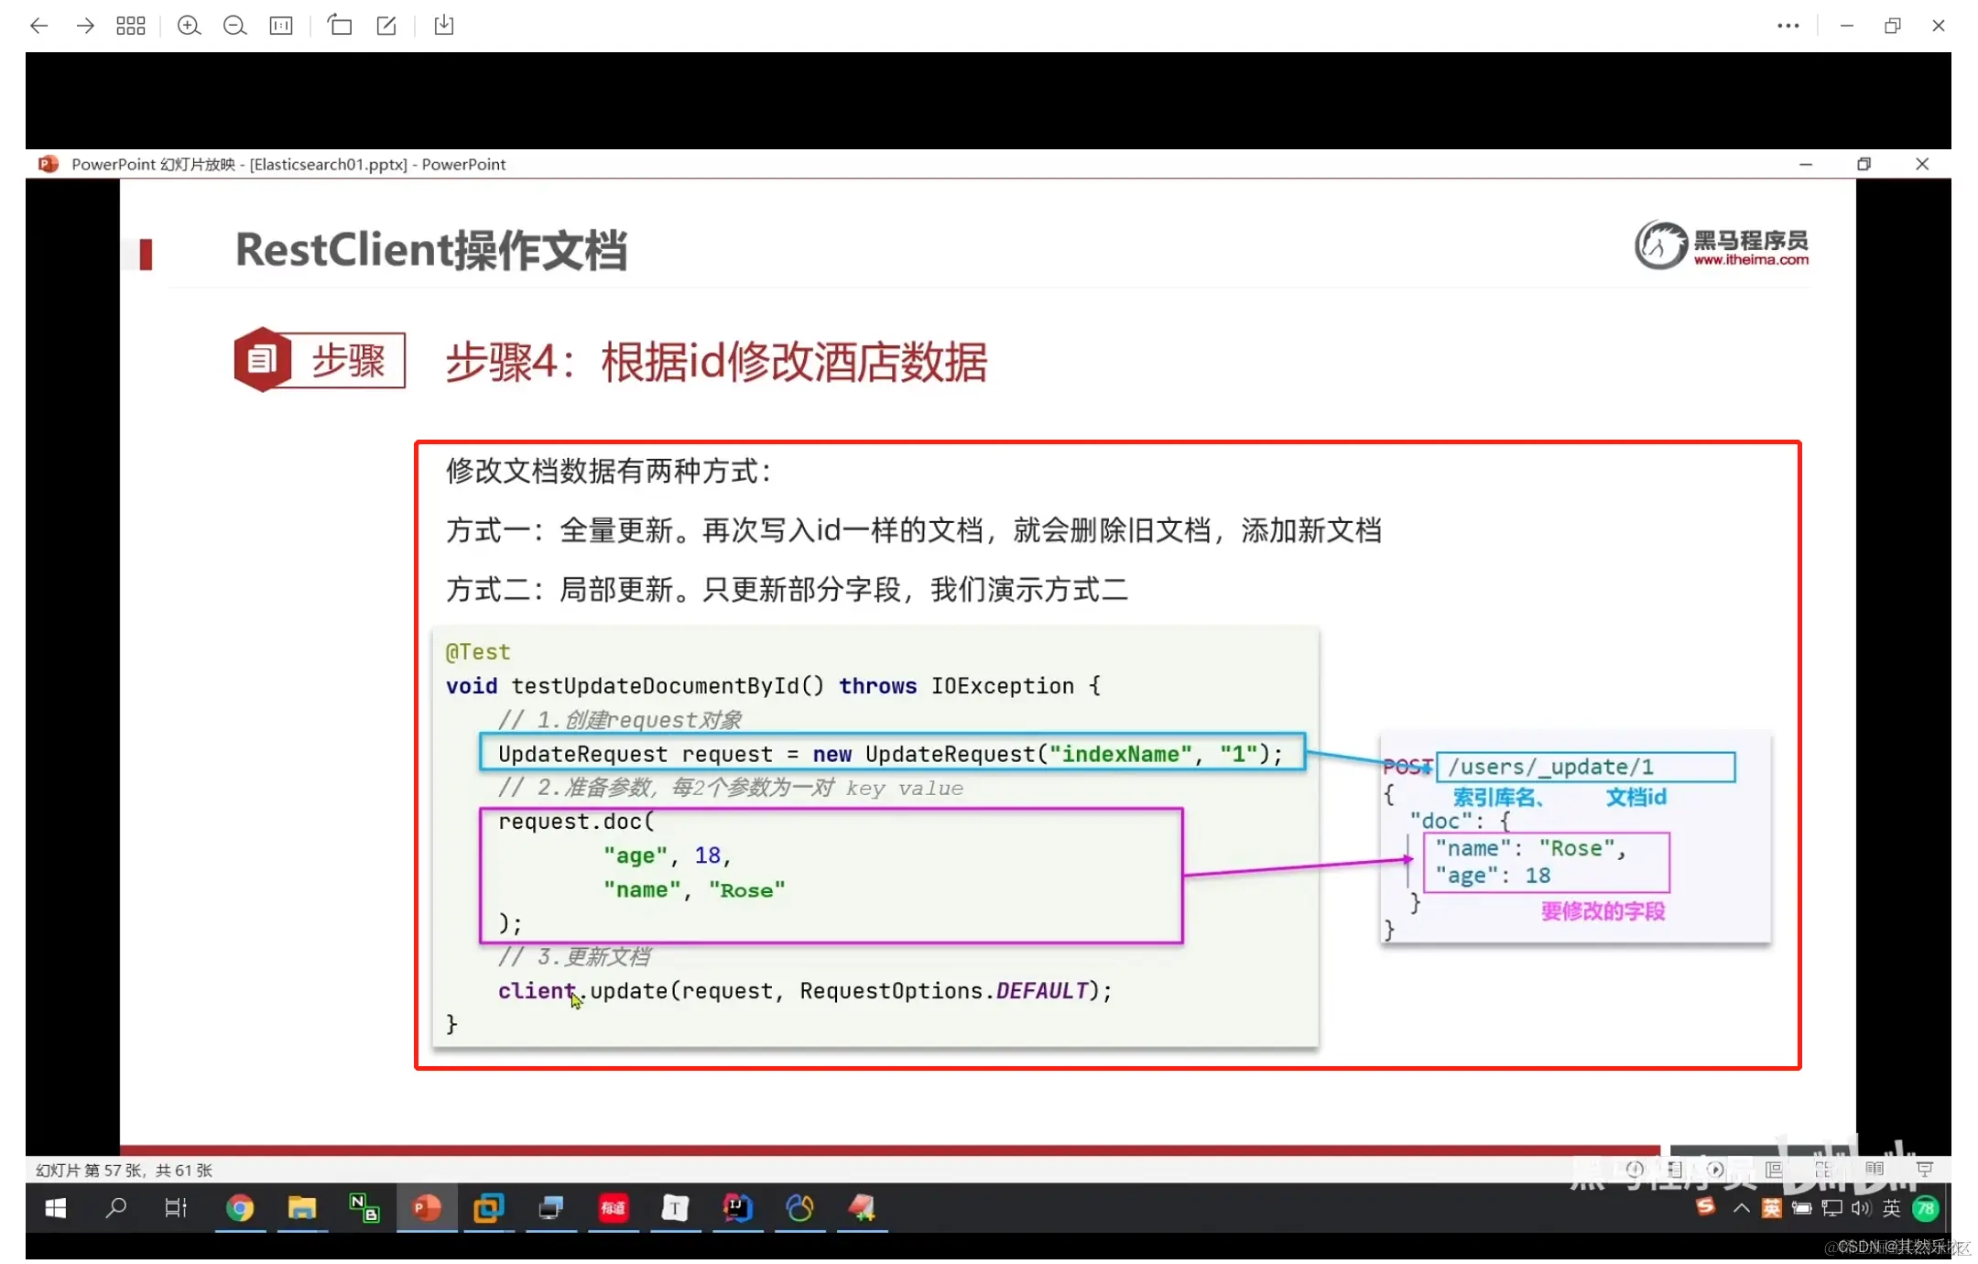Show image at actual 1:1 size
This screenshot has width=1978, height=1264.
coord(281,26)
